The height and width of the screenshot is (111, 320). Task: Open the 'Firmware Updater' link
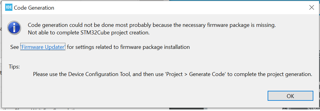[43, 47]
